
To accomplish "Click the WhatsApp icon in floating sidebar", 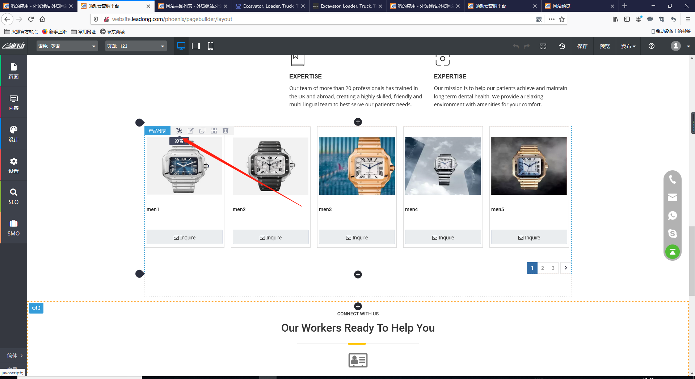I will tap(672, 216).
